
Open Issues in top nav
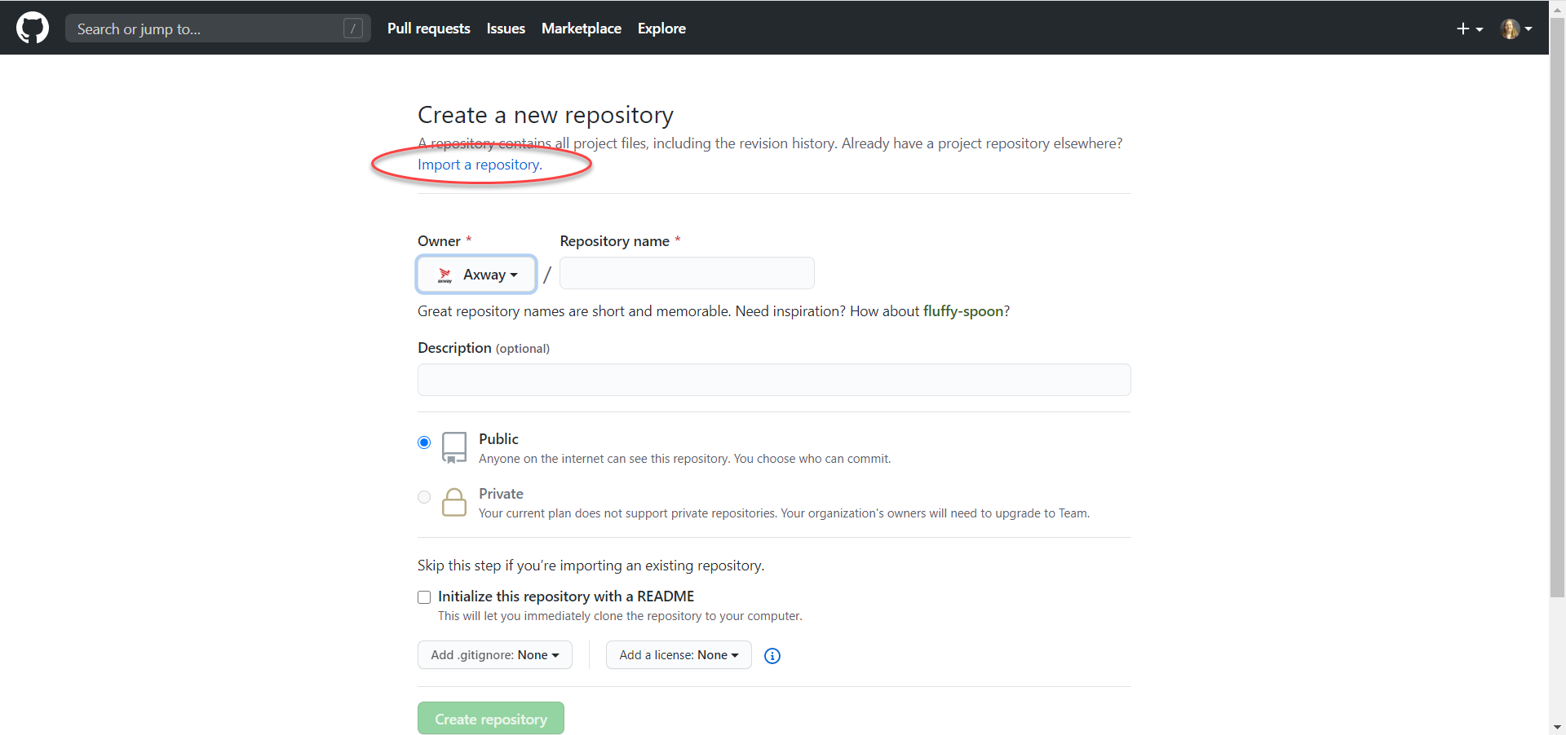(506, 29)
